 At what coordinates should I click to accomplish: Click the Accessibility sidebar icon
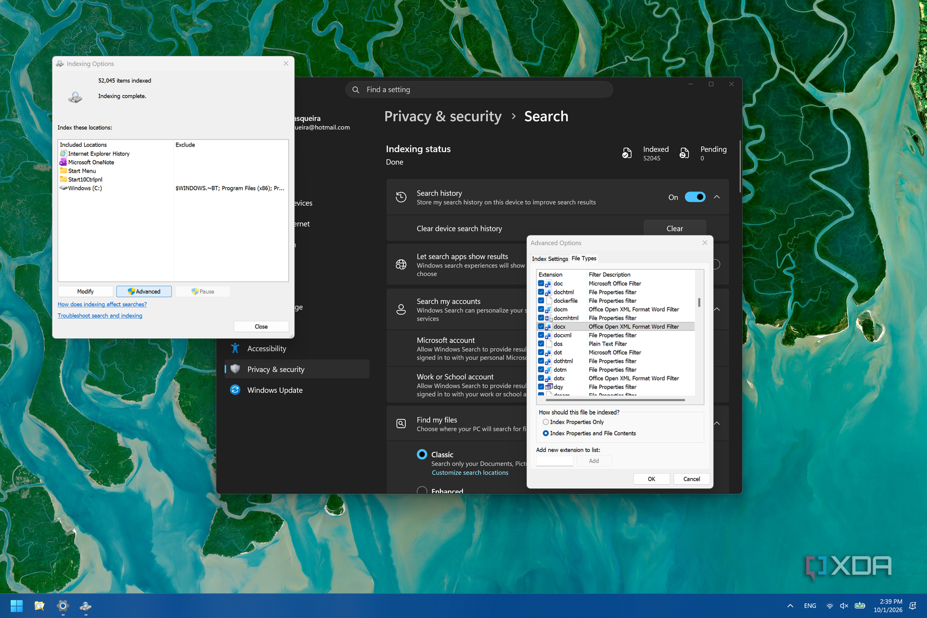(235, 348)
